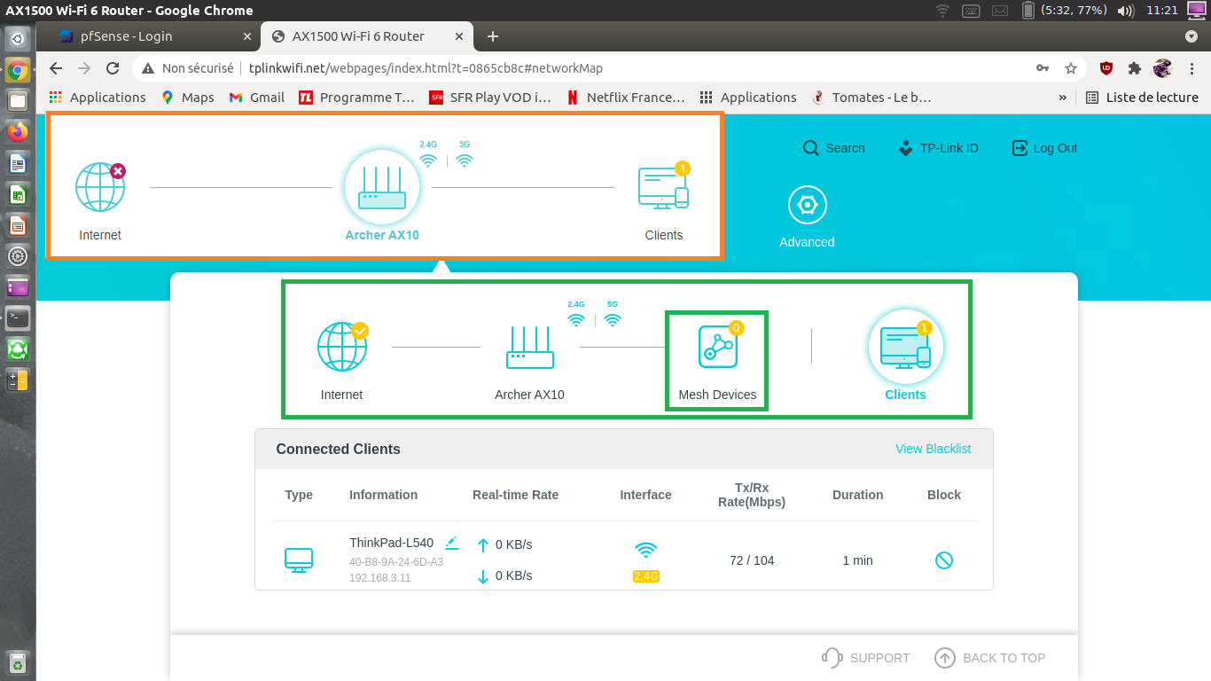1211x681 pixels.
Task: Select Internet globe with red cross badge
Action: coord(100,187)
